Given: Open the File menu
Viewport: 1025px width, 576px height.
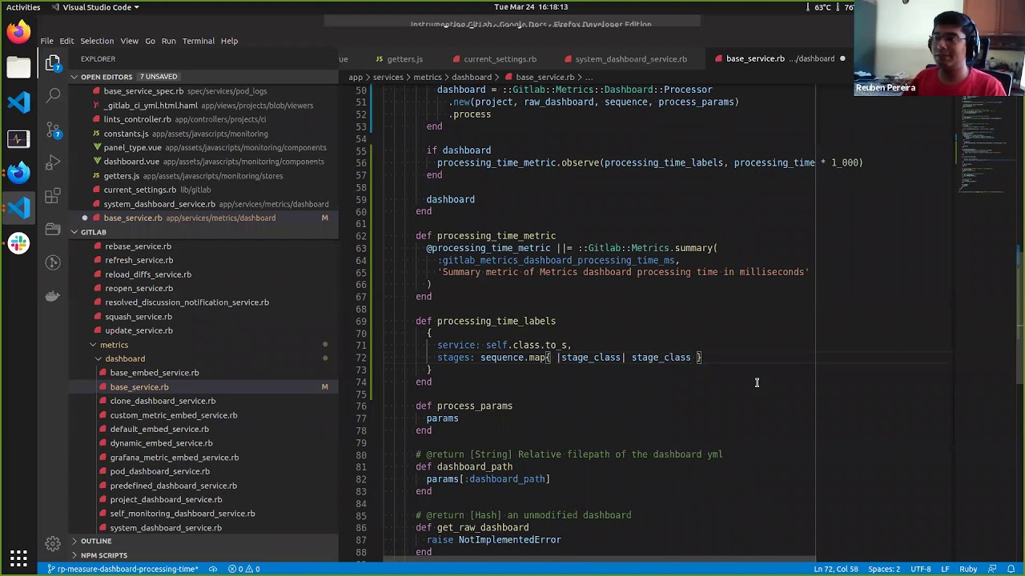Looking at the screenshot, I should click(47, 41).
